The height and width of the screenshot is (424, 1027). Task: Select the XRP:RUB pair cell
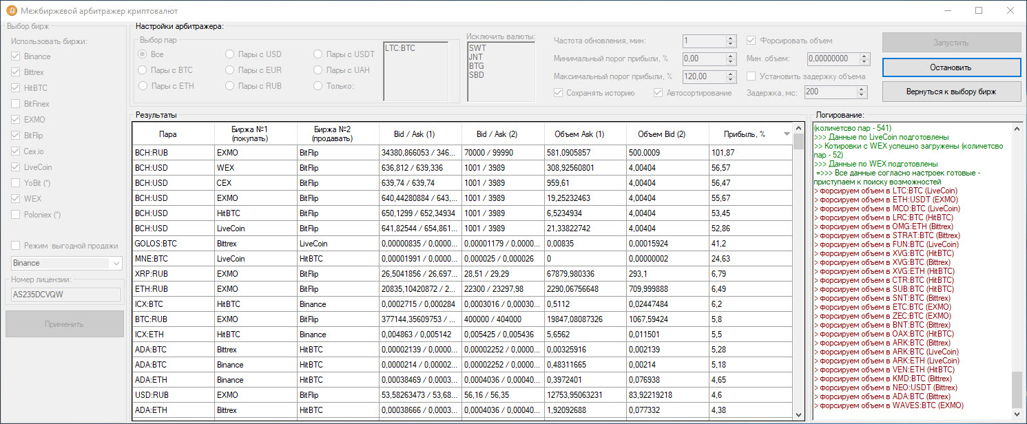click(173, 274)
